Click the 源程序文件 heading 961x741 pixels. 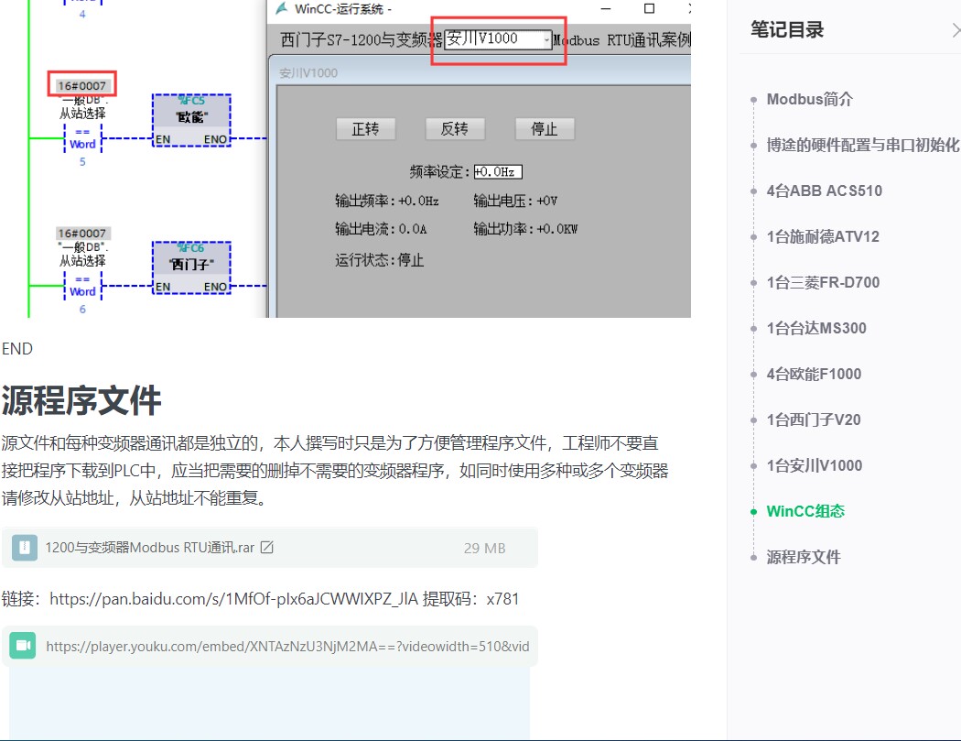pos(81,400)
